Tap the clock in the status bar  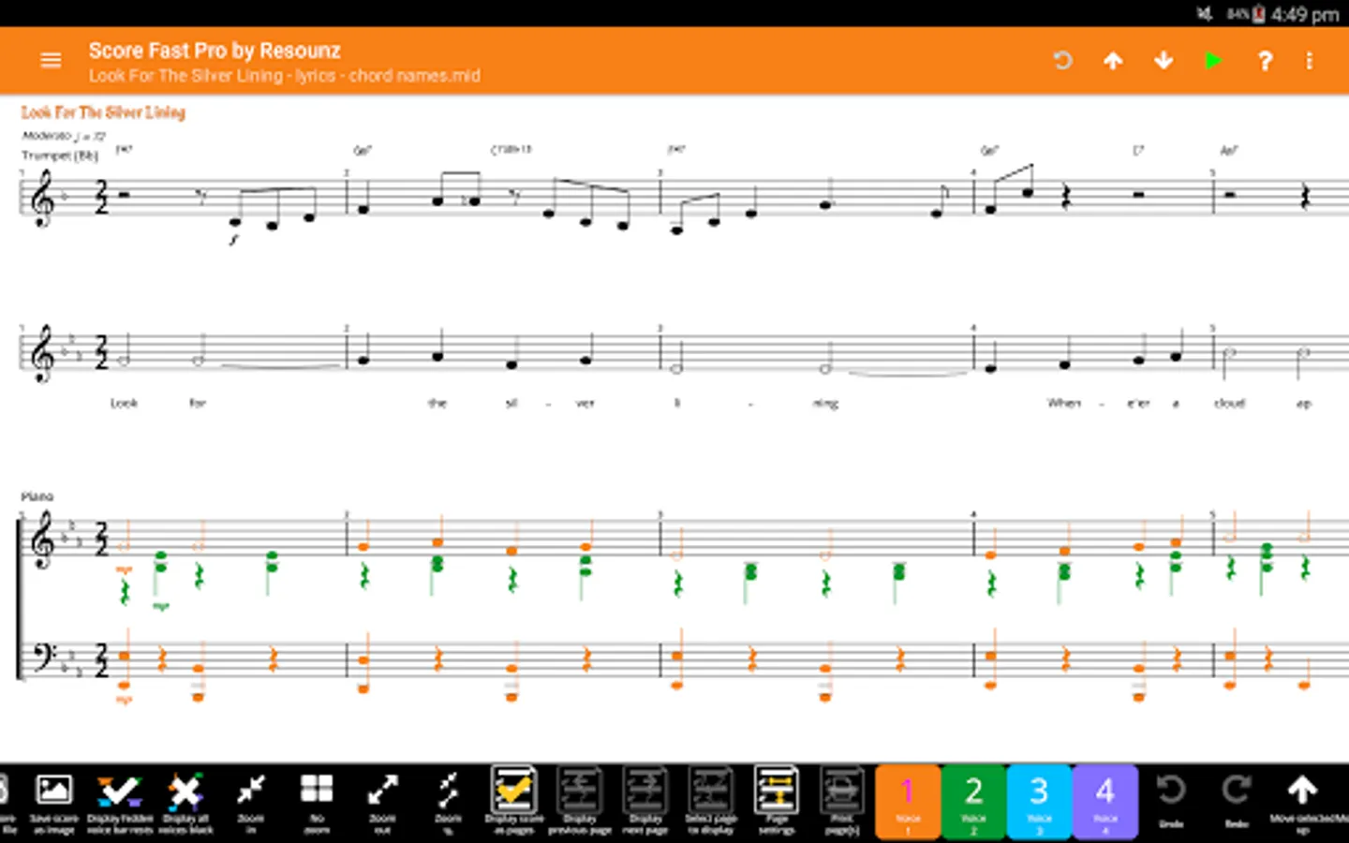pos(1305,14)
